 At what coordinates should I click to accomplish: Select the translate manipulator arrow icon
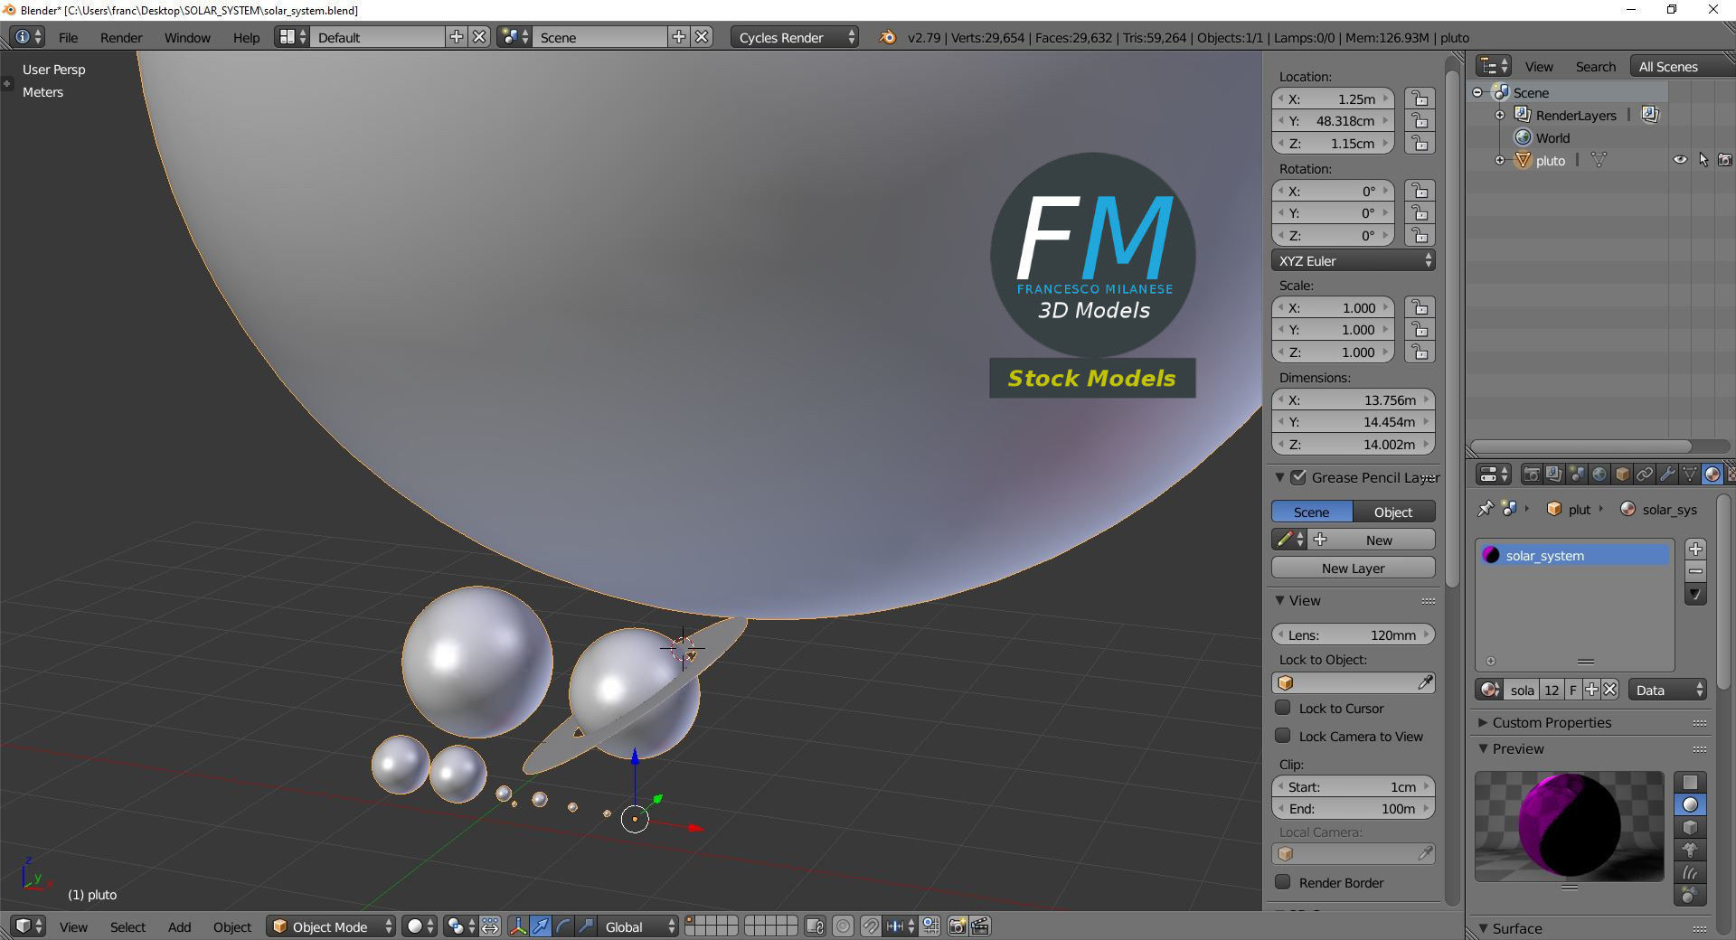point(541,926)
